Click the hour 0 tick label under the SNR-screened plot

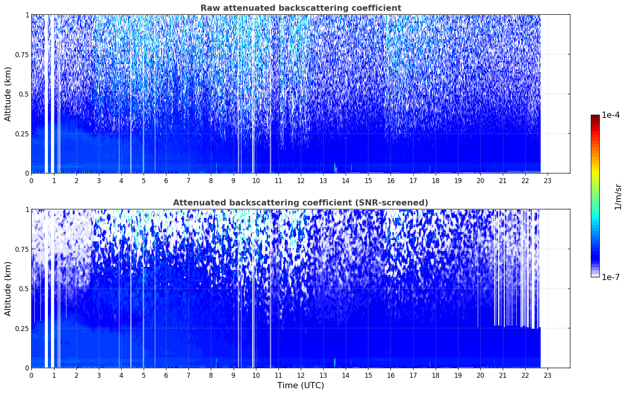pos(31,375)
